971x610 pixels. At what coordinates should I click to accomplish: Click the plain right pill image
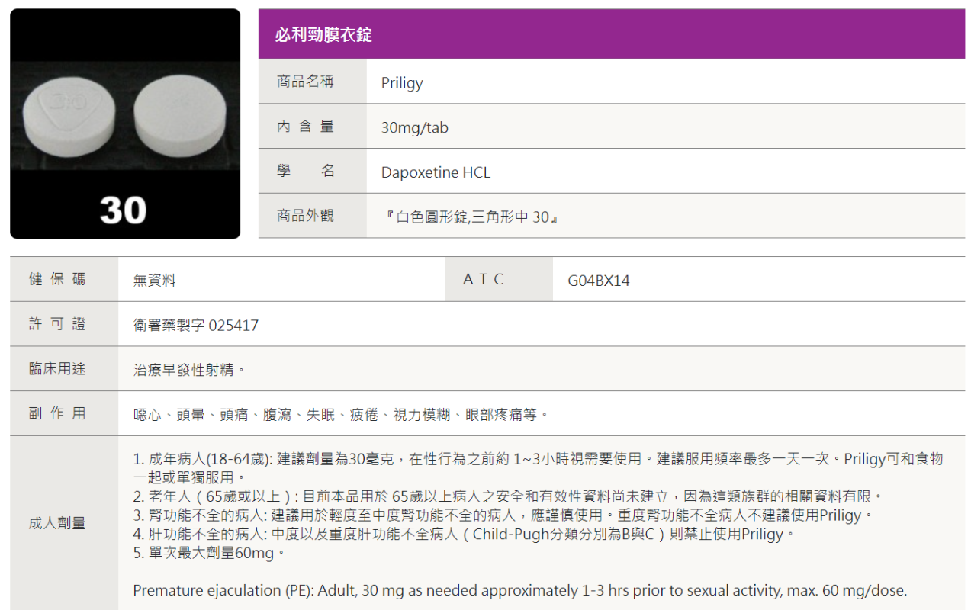pos(180,118)
